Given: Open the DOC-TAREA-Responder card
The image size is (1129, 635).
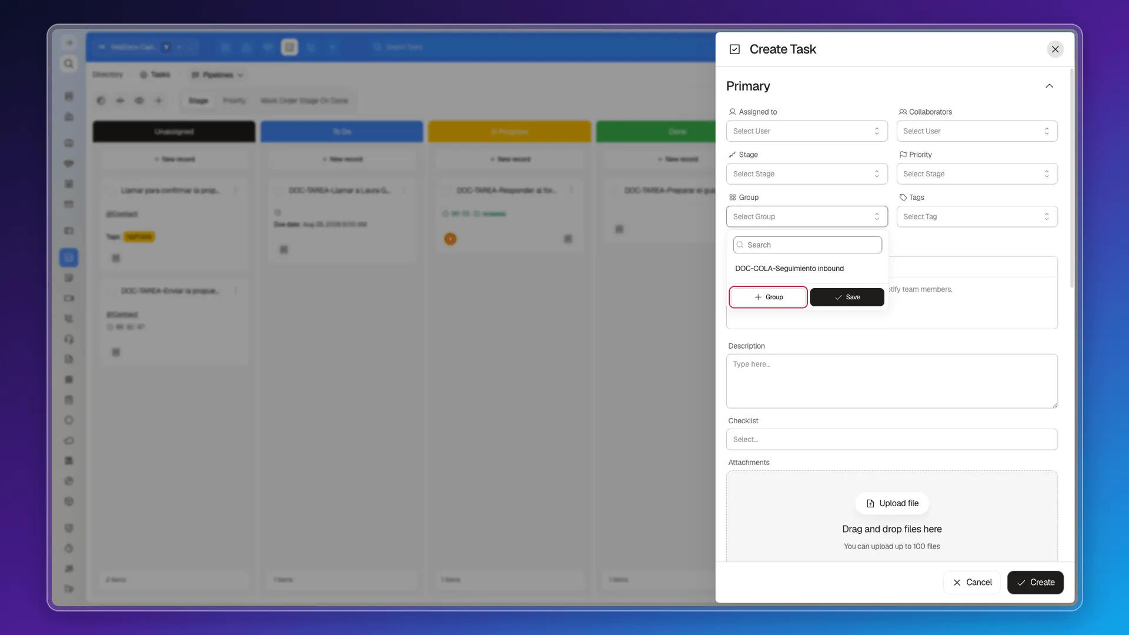Looking at the screenshot, I should 510,215.
